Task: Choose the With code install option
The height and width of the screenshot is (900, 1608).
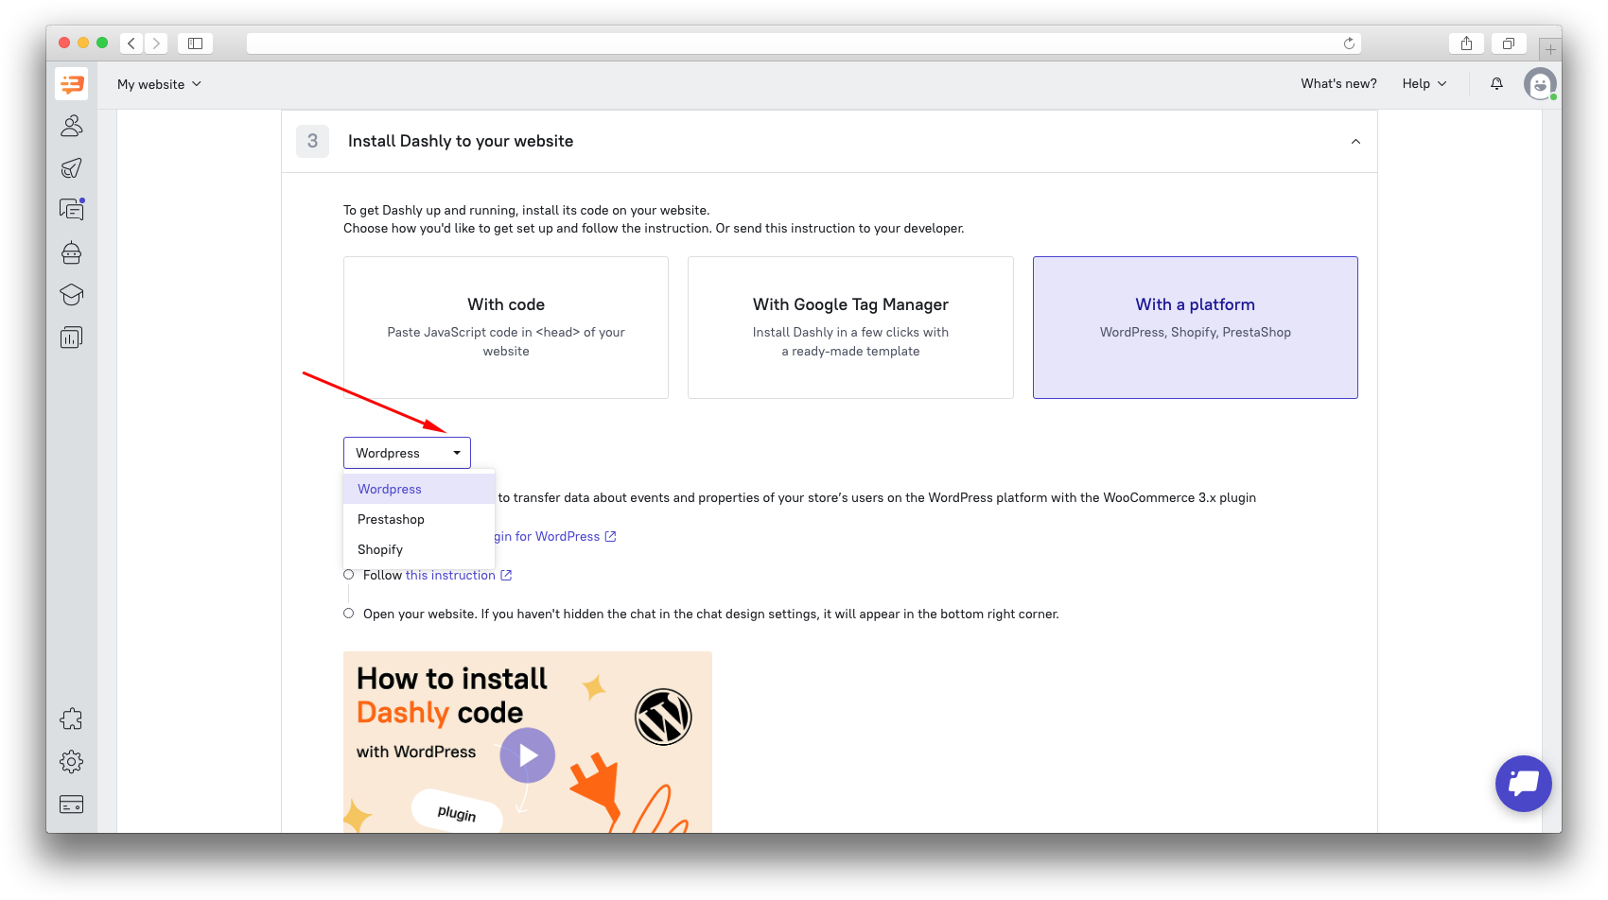Action: tap(506, 327)
